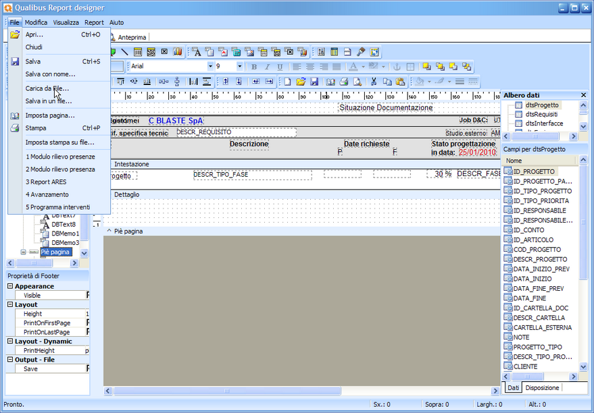Click the Bring to Front icon
Image resolution: width=594 pixels, height=413 pixels.
(x=427, y=66)
